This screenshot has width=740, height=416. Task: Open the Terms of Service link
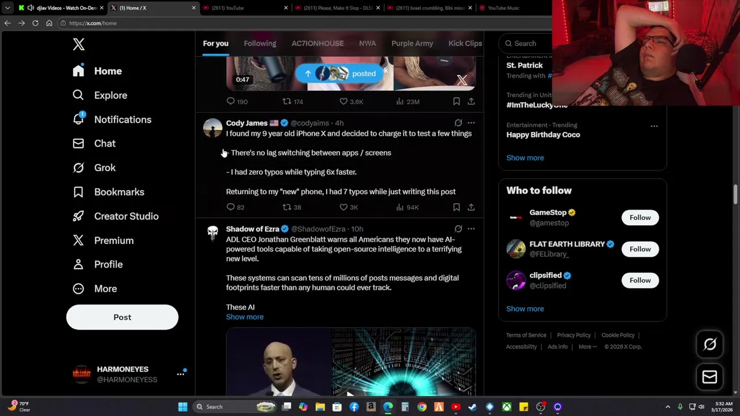(x=526, y=335)
